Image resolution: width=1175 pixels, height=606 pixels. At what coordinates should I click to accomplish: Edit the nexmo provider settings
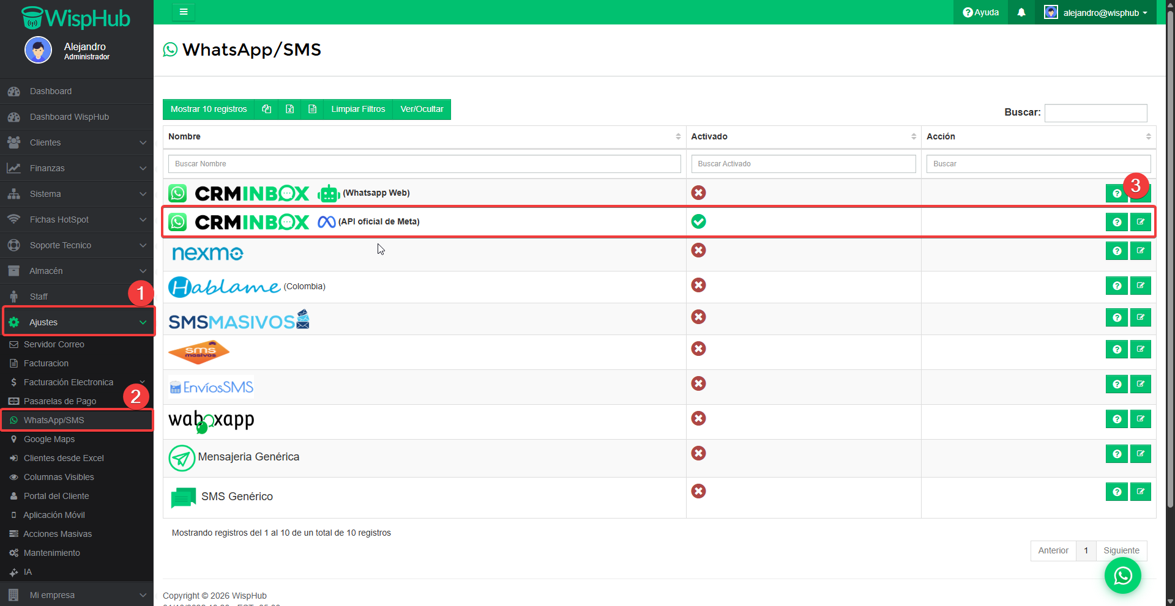coord(1141,251)
